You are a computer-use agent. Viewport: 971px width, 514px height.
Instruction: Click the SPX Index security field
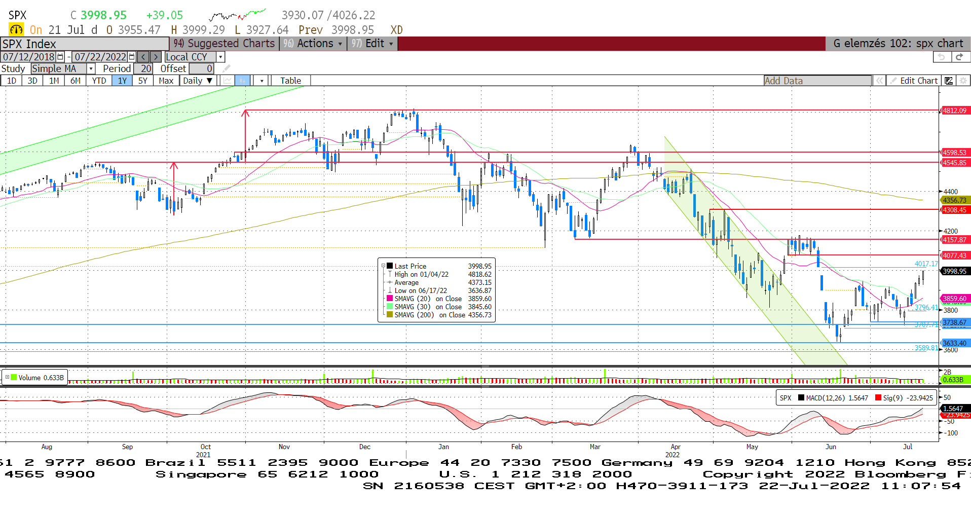85,44
